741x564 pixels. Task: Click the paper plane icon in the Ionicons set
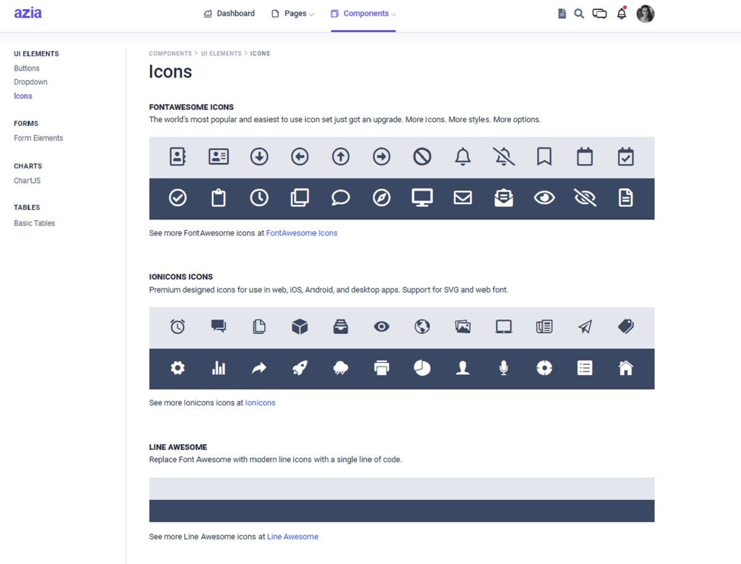tap(585, 327)
